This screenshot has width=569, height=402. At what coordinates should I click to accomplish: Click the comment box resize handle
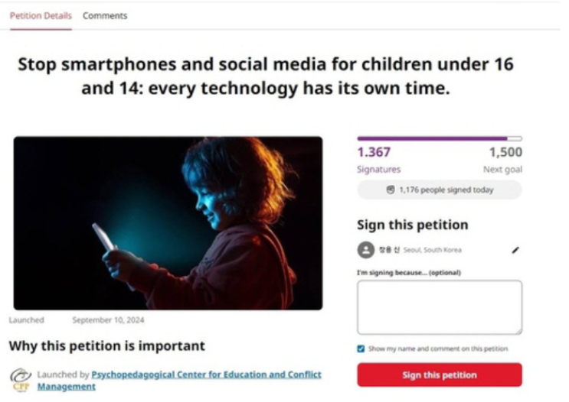pyautogui.click(x=518, y=331)
